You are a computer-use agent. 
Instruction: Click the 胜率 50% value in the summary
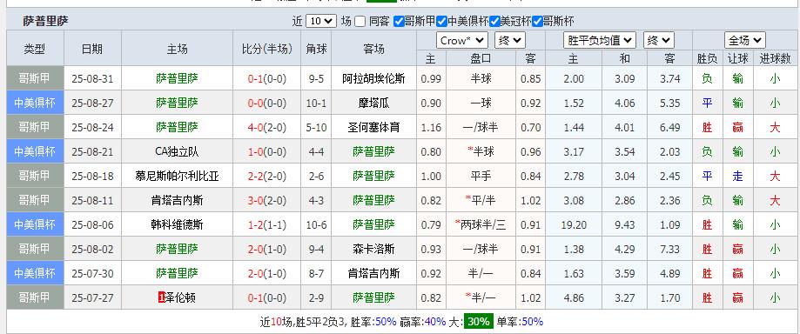[x=386, y=322]
